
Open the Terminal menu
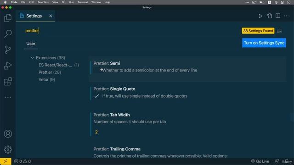point(83,2)
